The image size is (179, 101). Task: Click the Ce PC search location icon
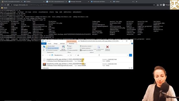44,48
